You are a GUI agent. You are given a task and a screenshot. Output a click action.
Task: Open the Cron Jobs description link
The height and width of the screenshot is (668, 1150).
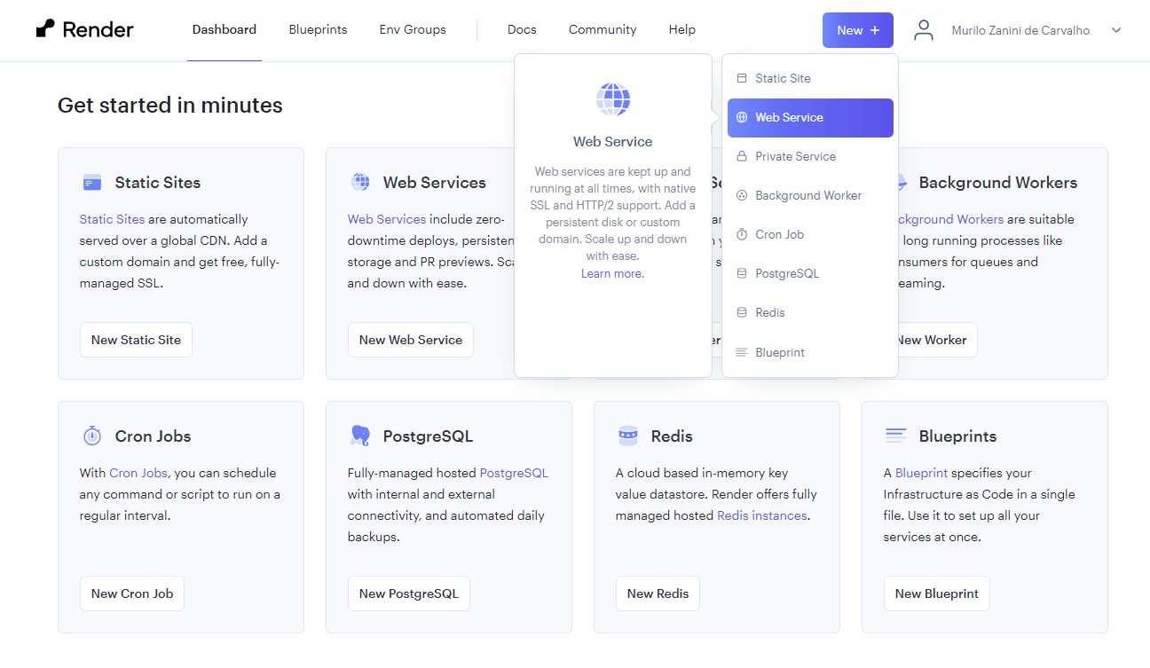pos(138,473)
